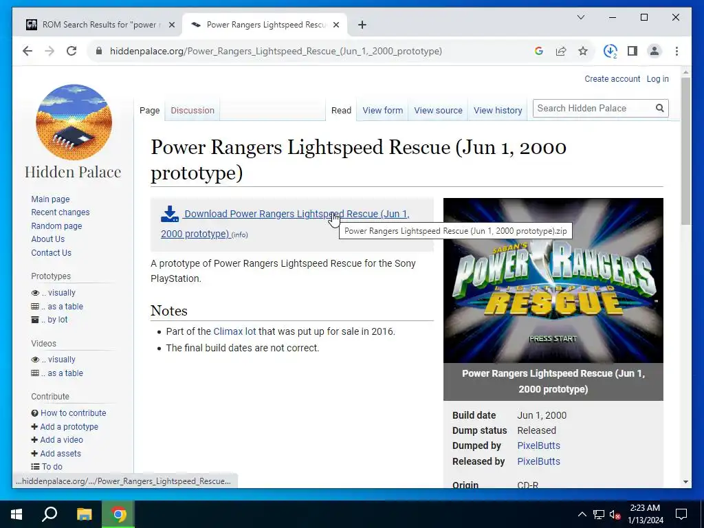Click the search magnifier in Hidden Palace search

[659, 108]
